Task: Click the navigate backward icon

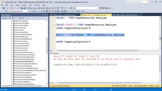Action: coord(4,8)
